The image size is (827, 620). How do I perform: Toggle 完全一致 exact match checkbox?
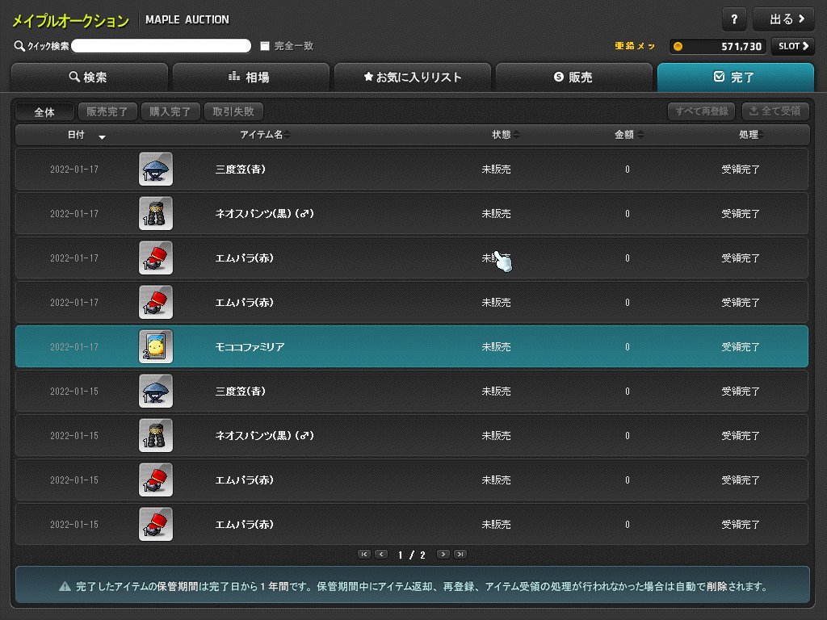coord(265,46)
